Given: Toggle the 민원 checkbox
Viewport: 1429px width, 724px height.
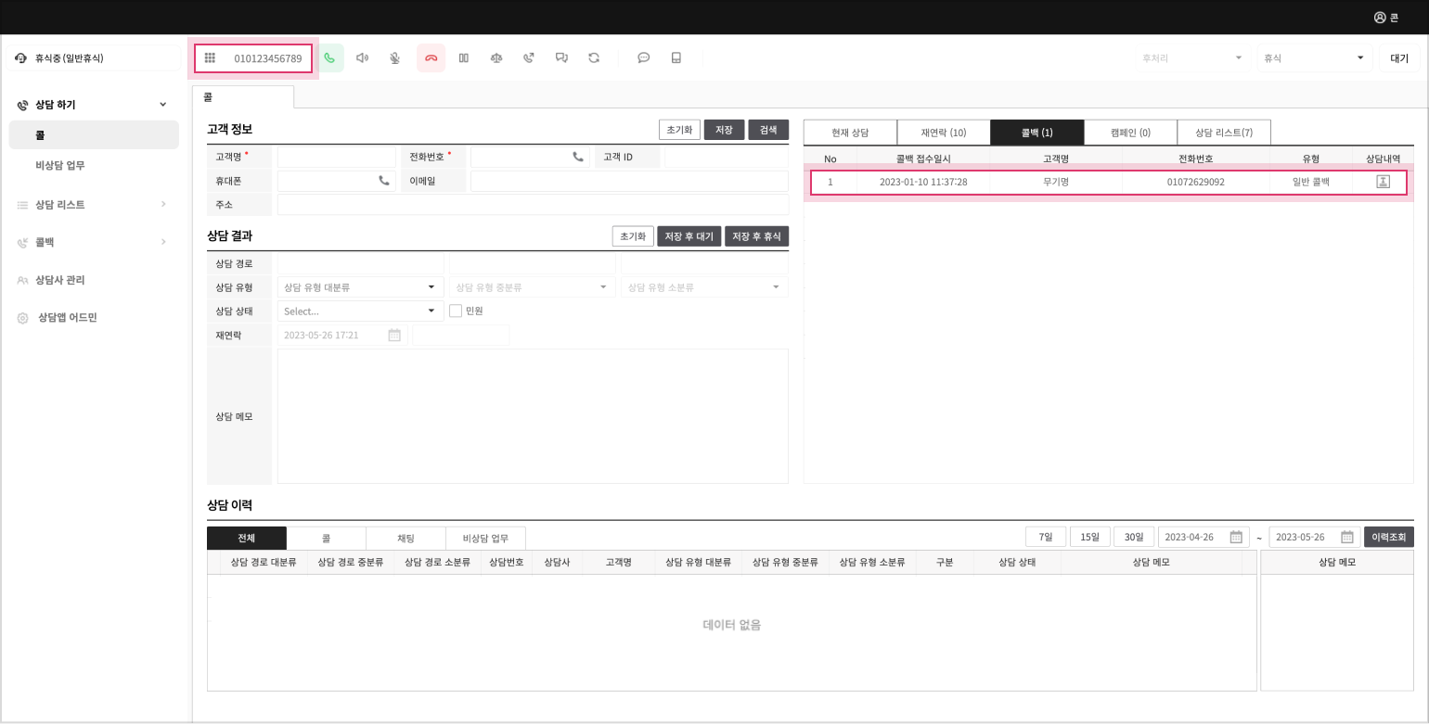Looking at the screenshot, I should 456,311.
